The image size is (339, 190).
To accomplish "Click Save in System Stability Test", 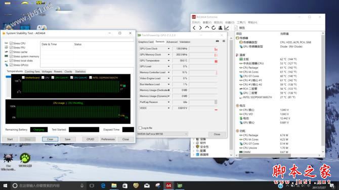I will pyautogui.click(x=68, y=140).
